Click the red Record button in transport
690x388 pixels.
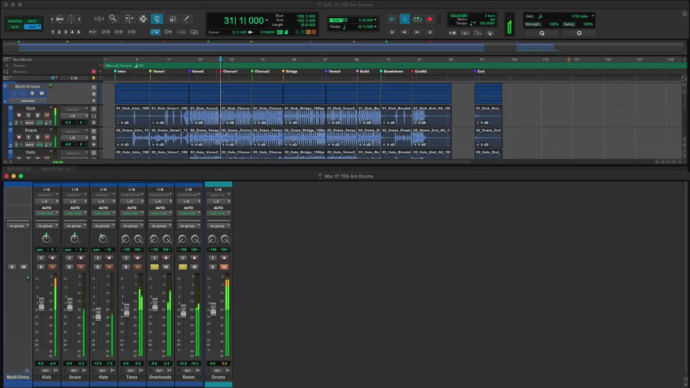pyautogui.click(x=430, y=19)
